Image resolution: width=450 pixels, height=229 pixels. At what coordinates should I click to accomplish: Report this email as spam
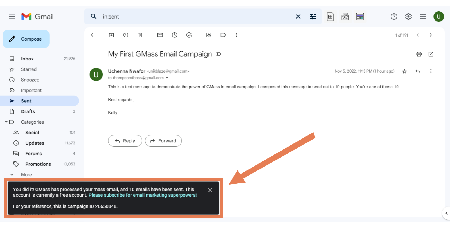point(126,35)
